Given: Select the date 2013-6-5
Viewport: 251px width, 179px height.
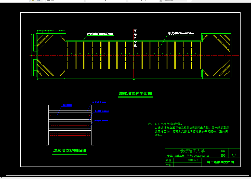Looking at the screenshot, I should [193, 160].
